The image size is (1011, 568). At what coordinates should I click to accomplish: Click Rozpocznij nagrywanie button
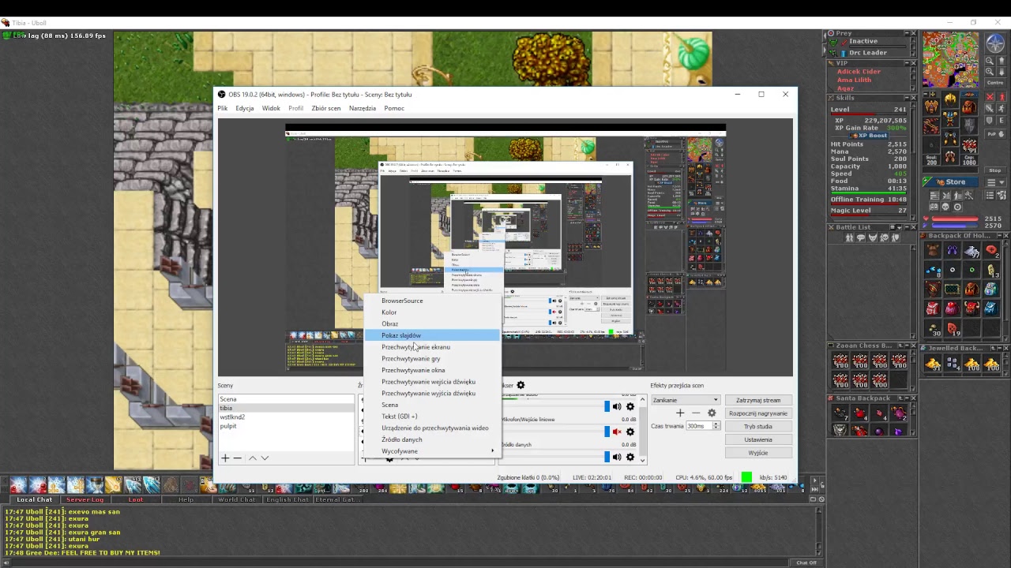[758, 413]
